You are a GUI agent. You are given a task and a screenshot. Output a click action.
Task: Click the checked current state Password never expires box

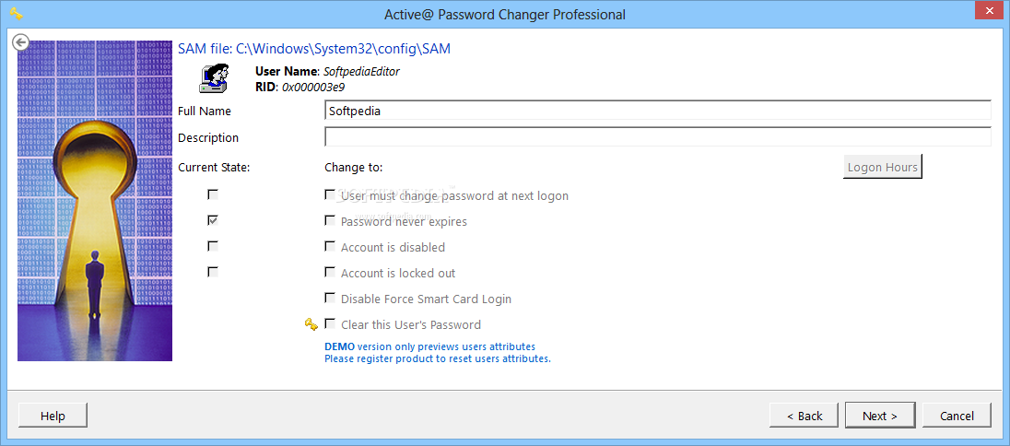coord(213,220)
